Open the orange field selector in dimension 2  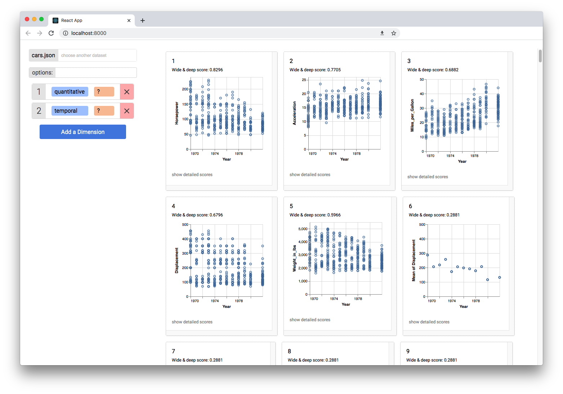[x=104, y=111]
